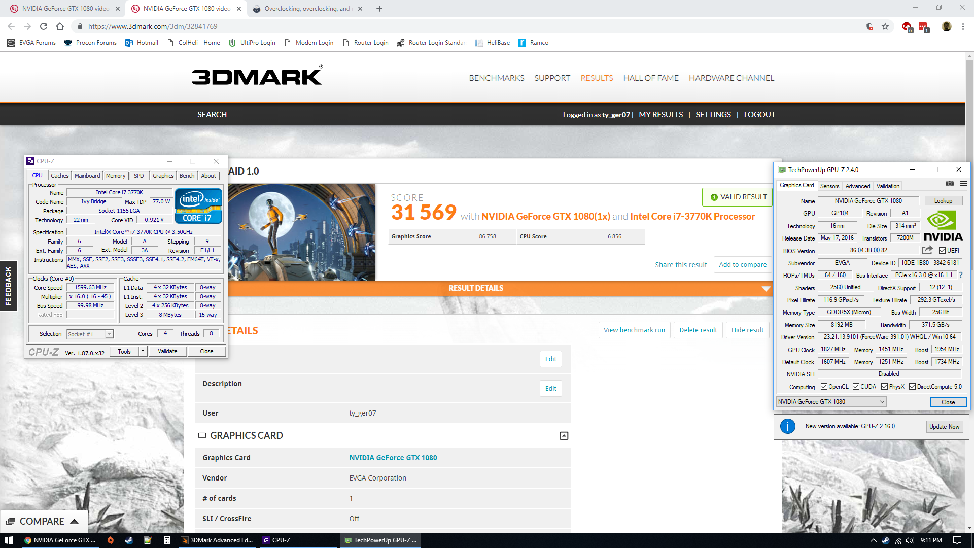Collapse the Result Details bar

766,289
